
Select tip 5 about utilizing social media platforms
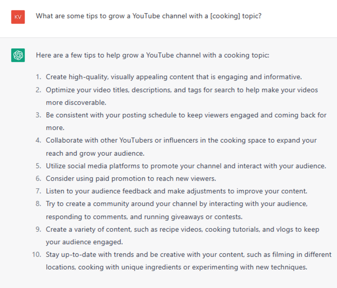[x=186, y=166]
